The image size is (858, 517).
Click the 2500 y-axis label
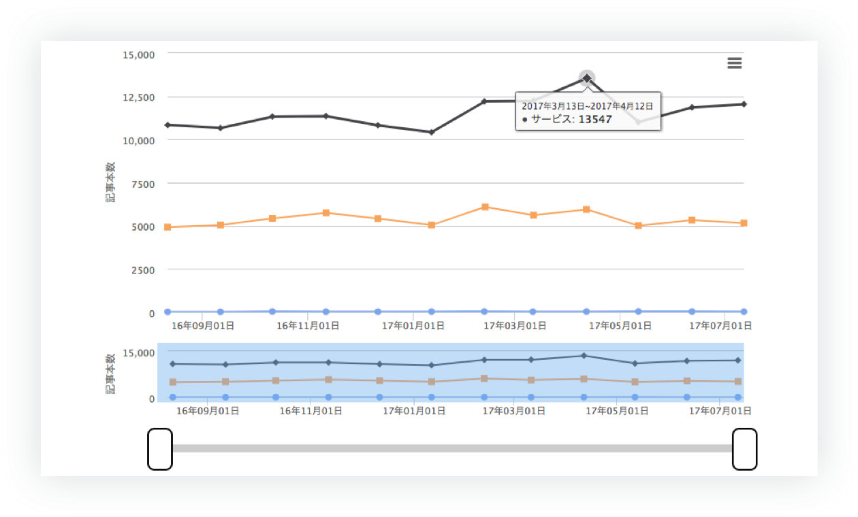point(144,270)
